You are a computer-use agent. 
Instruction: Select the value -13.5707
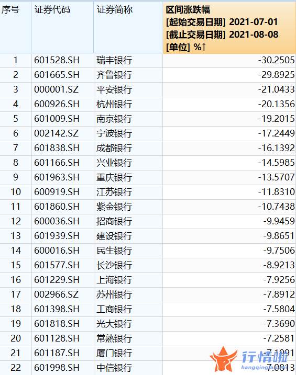pos(277,177)
